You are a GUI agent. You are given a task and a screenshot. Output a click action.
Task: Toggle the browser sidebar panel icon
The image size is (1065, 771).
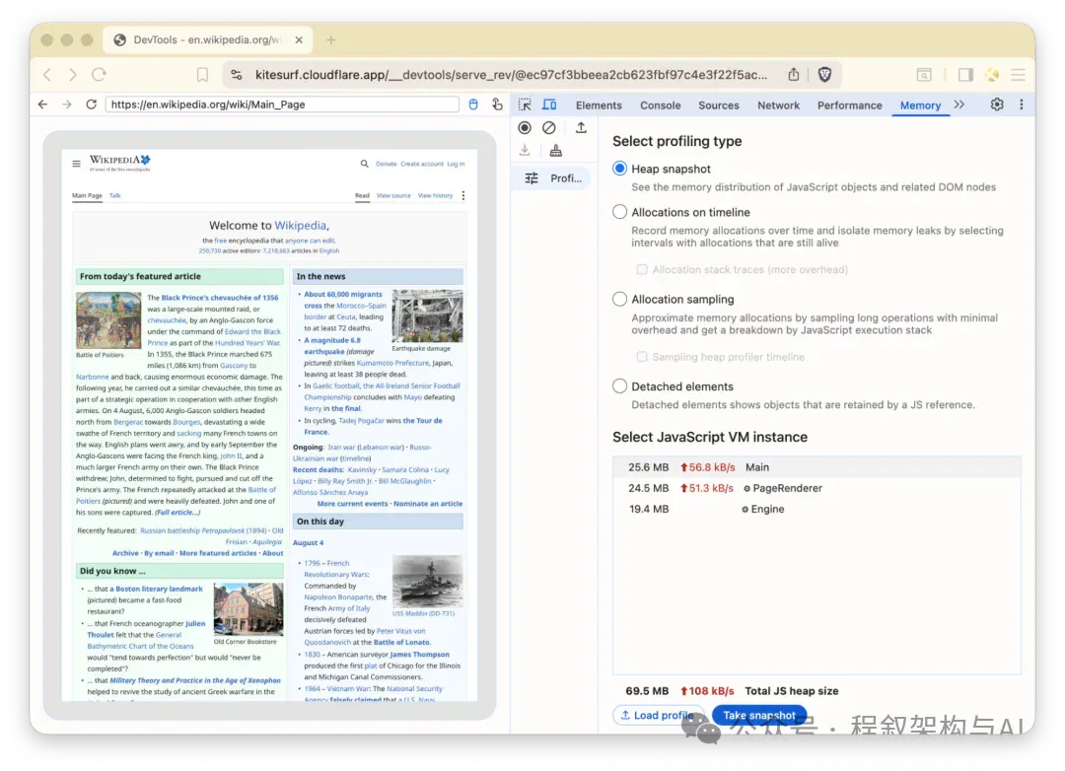965,75
